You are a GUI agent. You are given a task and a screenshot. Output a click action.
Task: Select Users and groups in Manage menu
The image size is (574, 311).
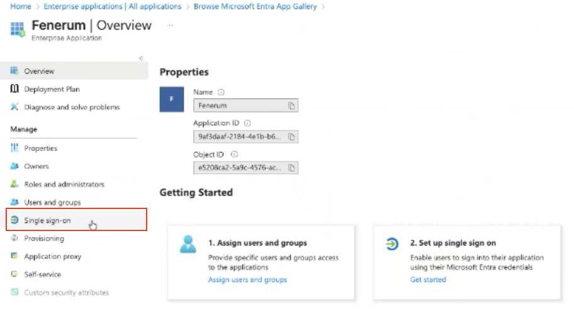click(52, 202)
